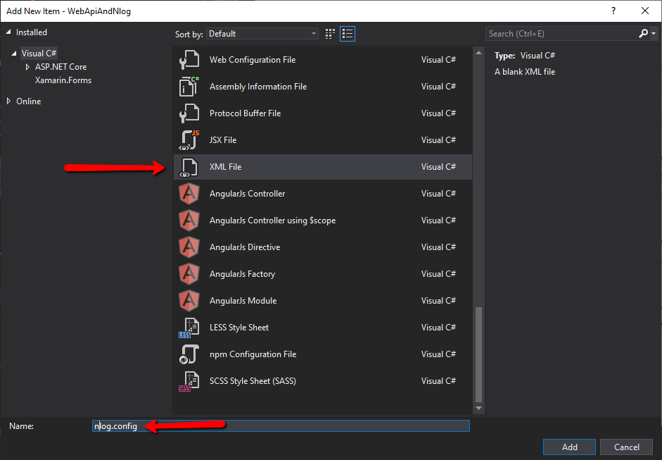This screenshot has width=662, height=460.
Task: Click the Cancel button
Action: pyautogui.click(x=627, y=447)
